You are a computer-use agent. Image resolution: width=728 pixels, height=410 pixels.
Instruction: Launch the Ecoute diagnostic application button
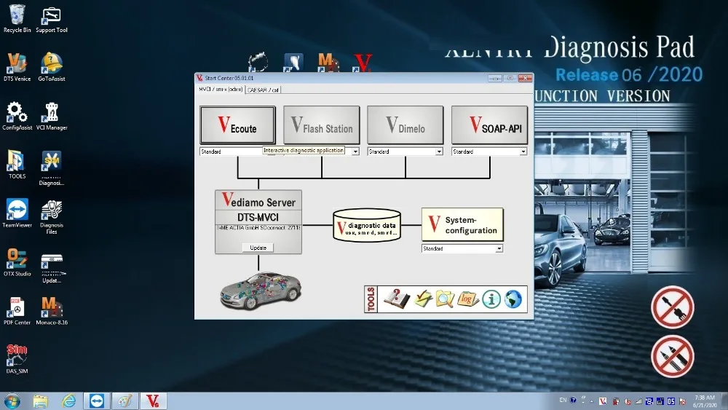coord(238,125)
